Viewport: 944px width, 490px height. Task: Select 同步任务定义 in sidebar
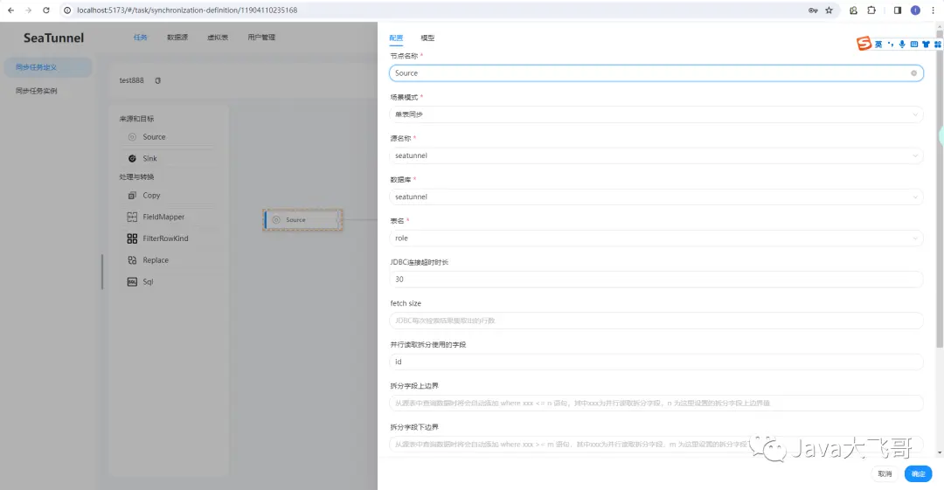48,67
